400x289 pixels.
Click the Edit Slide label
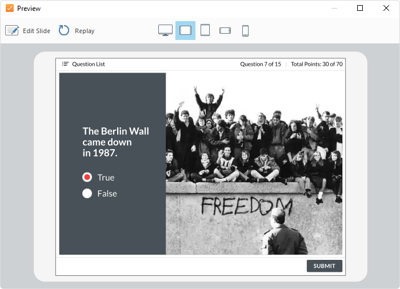click(37, 31)
